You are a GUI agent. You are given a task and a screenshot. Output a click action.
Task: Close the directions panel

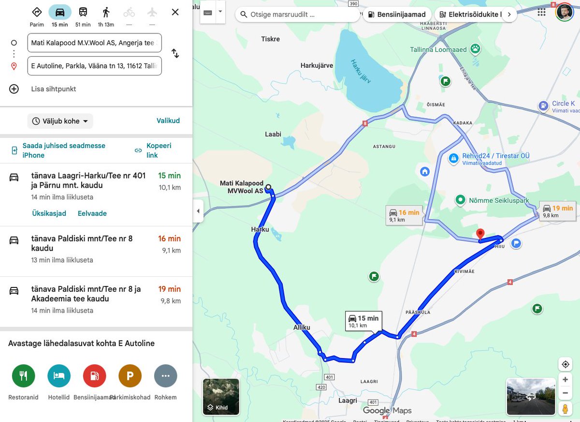coord(175,12)
